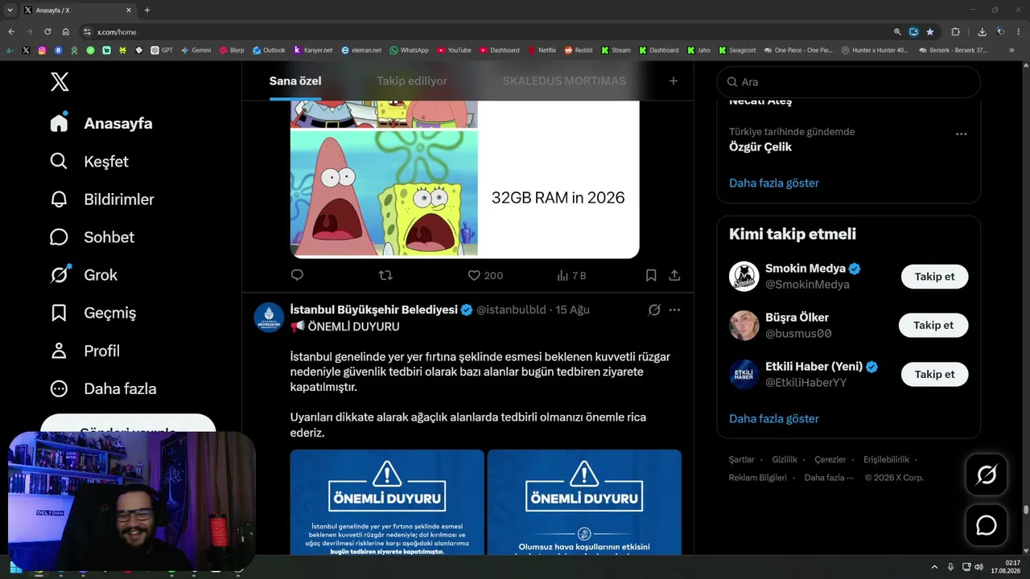1030x579 pixels.
Task: Open more options for the Özgür Çelik trend
Action: [961, 134]
